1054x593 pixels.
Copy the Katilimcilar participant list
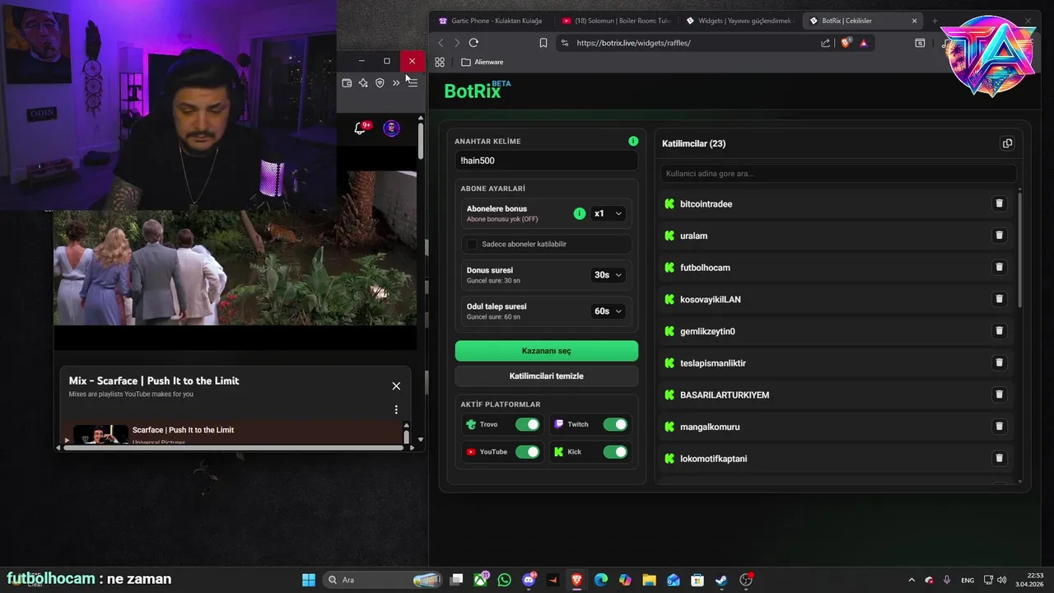[x=1007, y=143]
